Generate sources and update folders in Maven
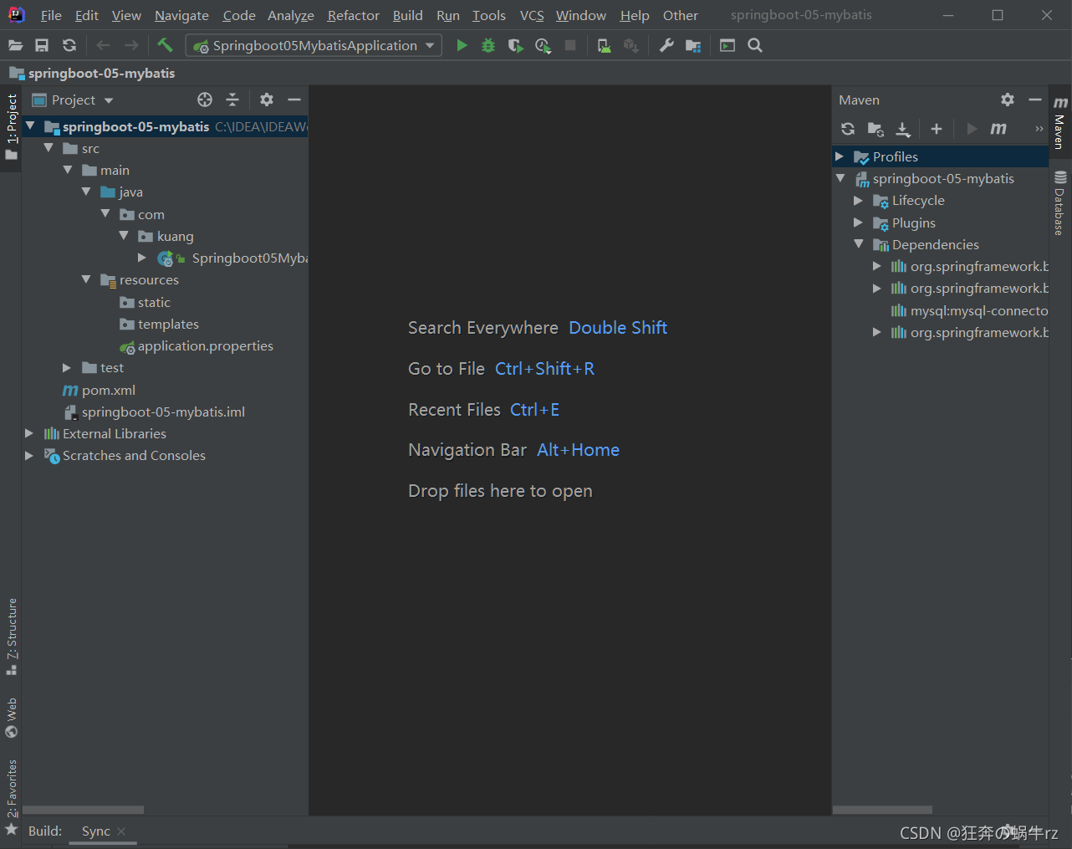Screen dimensions: 1072x849 [875, 129]
